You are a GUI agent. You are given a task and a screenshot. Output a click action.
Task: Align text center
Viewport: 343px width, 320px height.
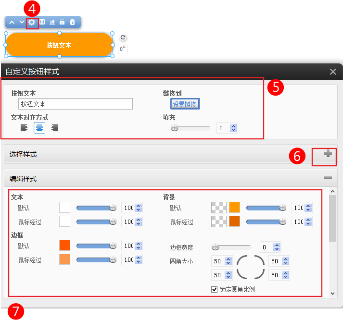(39, 128)
